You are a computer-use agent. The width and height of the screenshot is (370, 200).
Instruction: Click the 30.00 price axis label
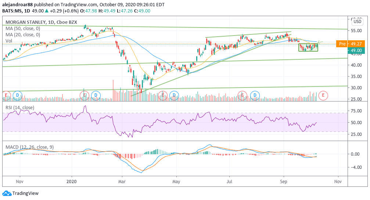pyautogui.click(x=356, y=88)
